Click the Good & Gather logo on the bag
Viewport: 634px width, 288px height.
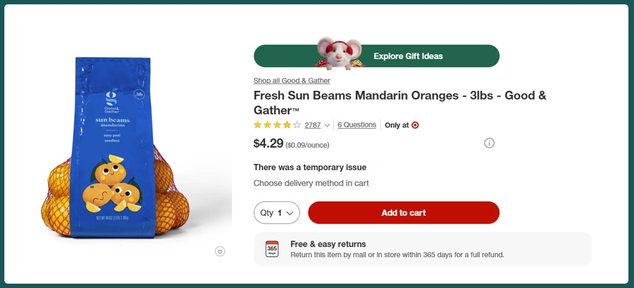[x=112, y=100]
